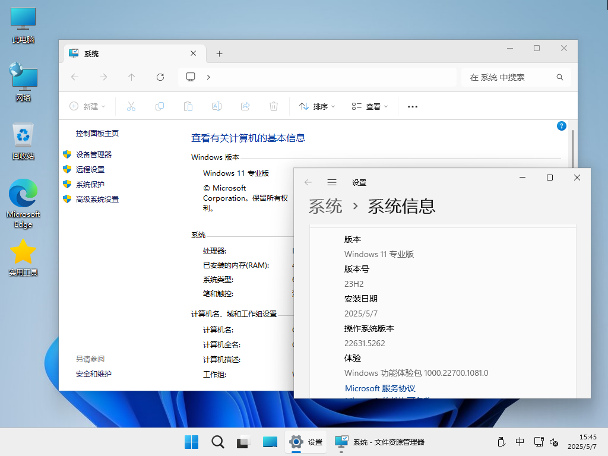Click the 系统 breadcrumb in 设置
608x456 pixels.
click(x=325, y=206)
